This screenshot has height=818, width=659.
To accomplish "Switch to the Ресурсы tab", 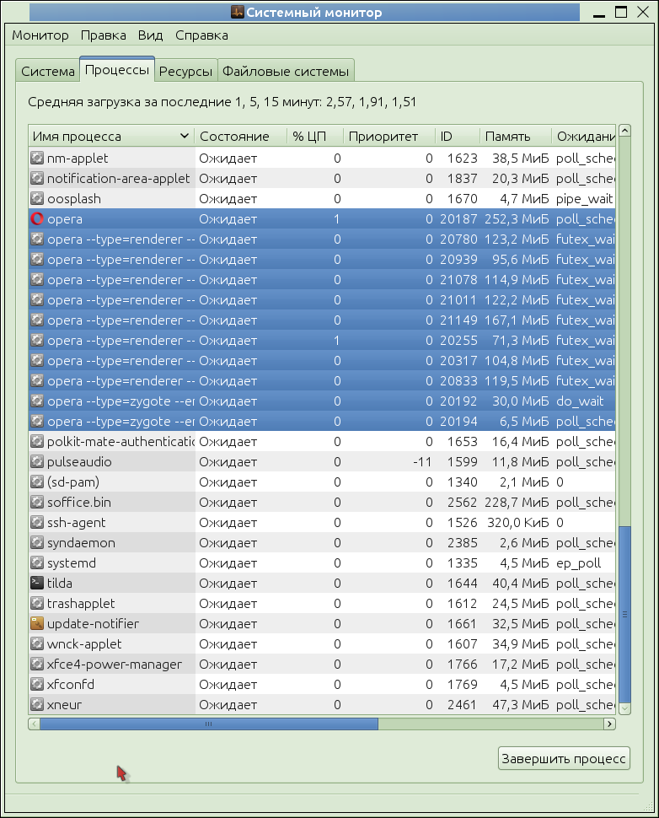I will (x=185, y=72).
